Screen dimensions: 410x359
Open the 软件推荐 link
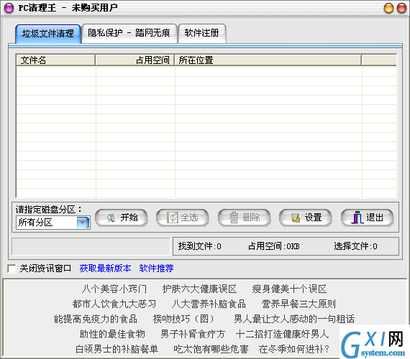pyautogui.click(x=156, y=269)
